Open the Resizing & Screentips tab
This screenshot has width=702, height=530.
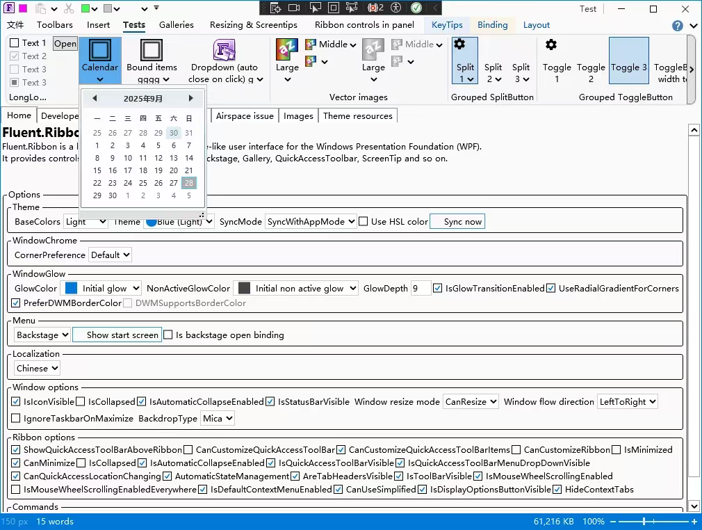(x=254, y=24)
